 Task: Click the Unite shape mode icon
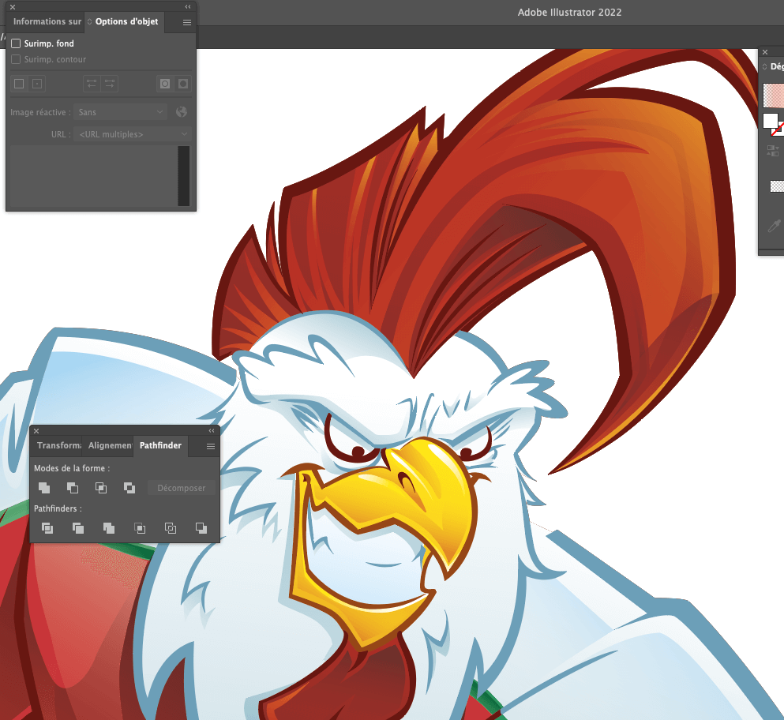point(44,488)
